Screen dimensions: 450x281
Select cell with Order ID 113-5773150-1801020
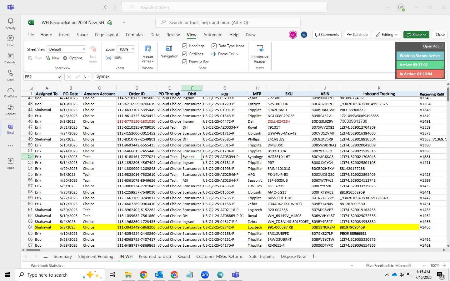[x=137, y=121]
